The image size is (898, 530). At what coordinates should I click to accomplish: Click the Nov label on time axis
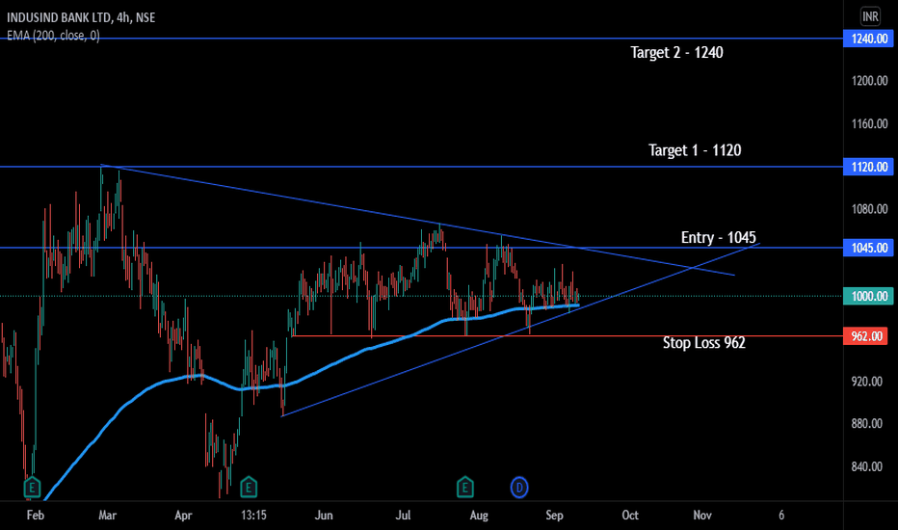tap(702, 516)
